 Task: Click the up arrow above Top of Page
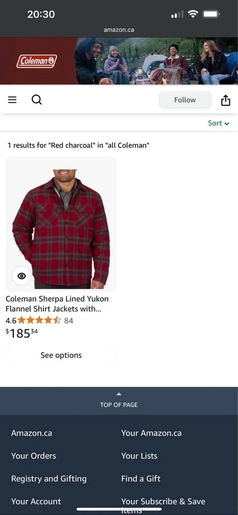tap(119, 394)
